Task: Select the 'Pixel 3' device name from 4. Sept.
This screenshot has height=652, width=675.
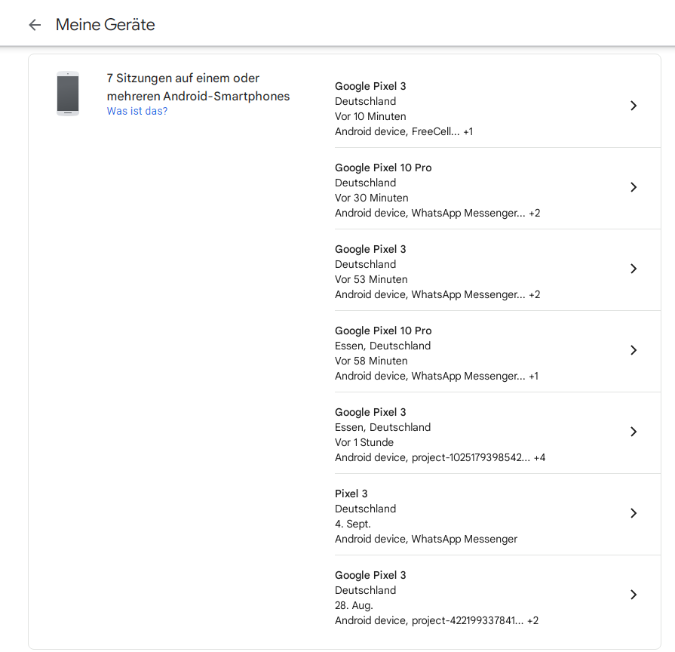Action: pos(351,494)
